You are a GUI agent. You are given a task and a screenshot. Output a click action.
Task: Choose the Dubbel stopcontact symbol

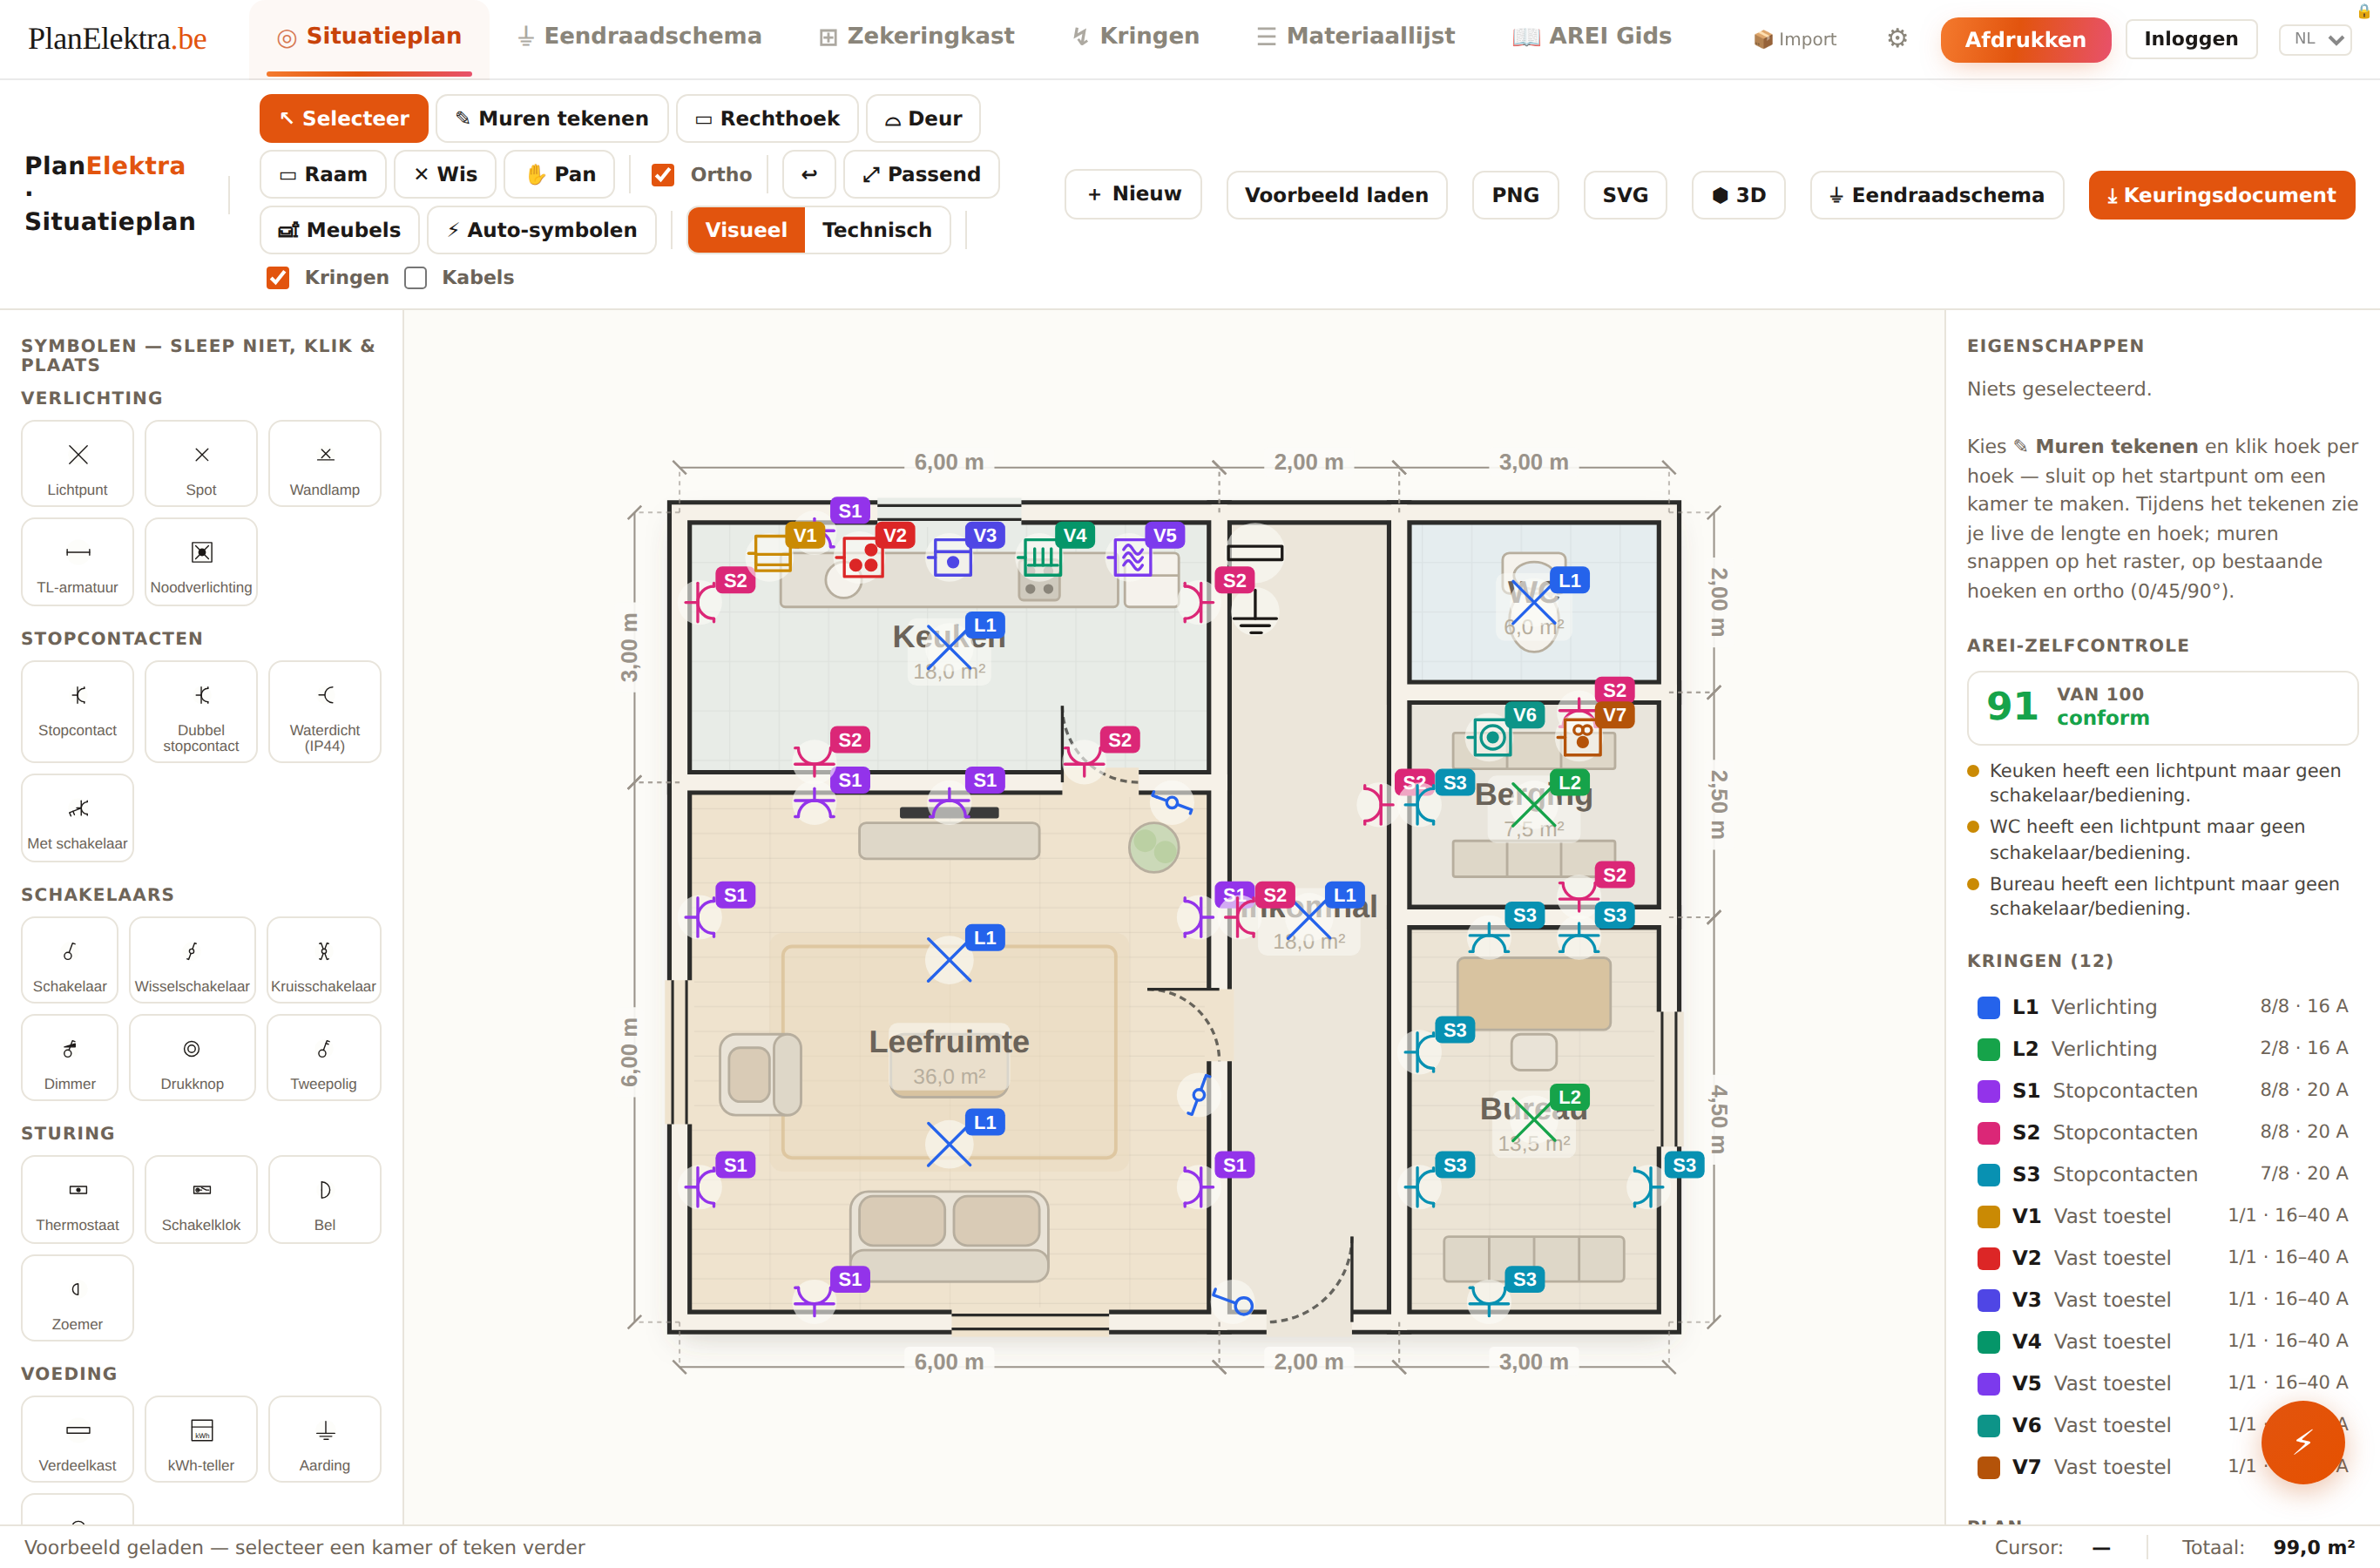201,711
